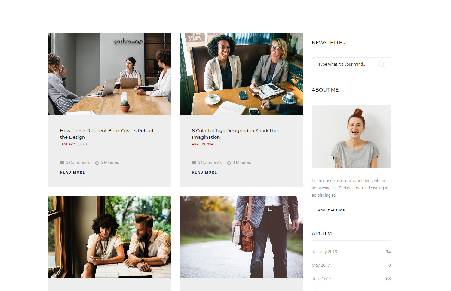
Task: Click the newsletter search magnifier icon
Action: [x=382, y=65]
